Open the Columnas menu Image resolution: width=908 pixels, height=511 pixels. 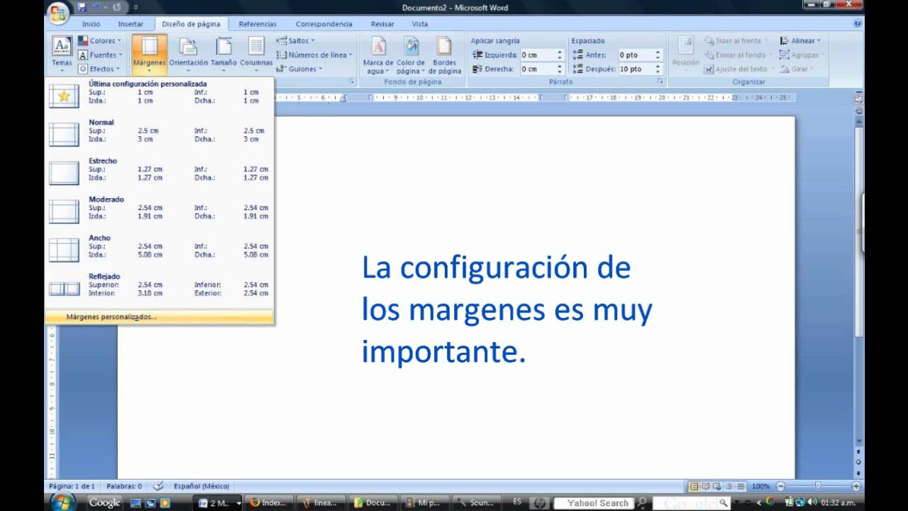pyautogui.click(x=256, y=55)
